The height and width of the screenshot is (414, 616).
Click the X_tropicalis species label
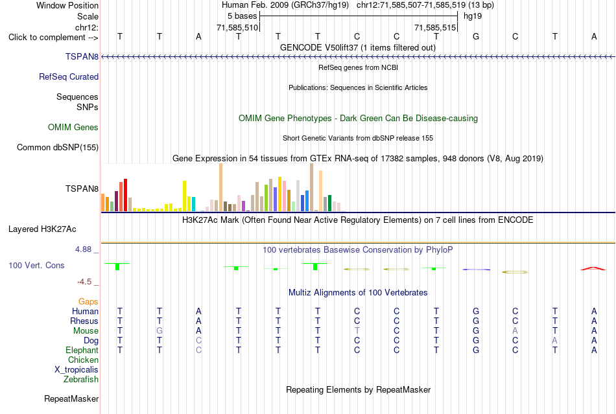[x=77, y=370]
